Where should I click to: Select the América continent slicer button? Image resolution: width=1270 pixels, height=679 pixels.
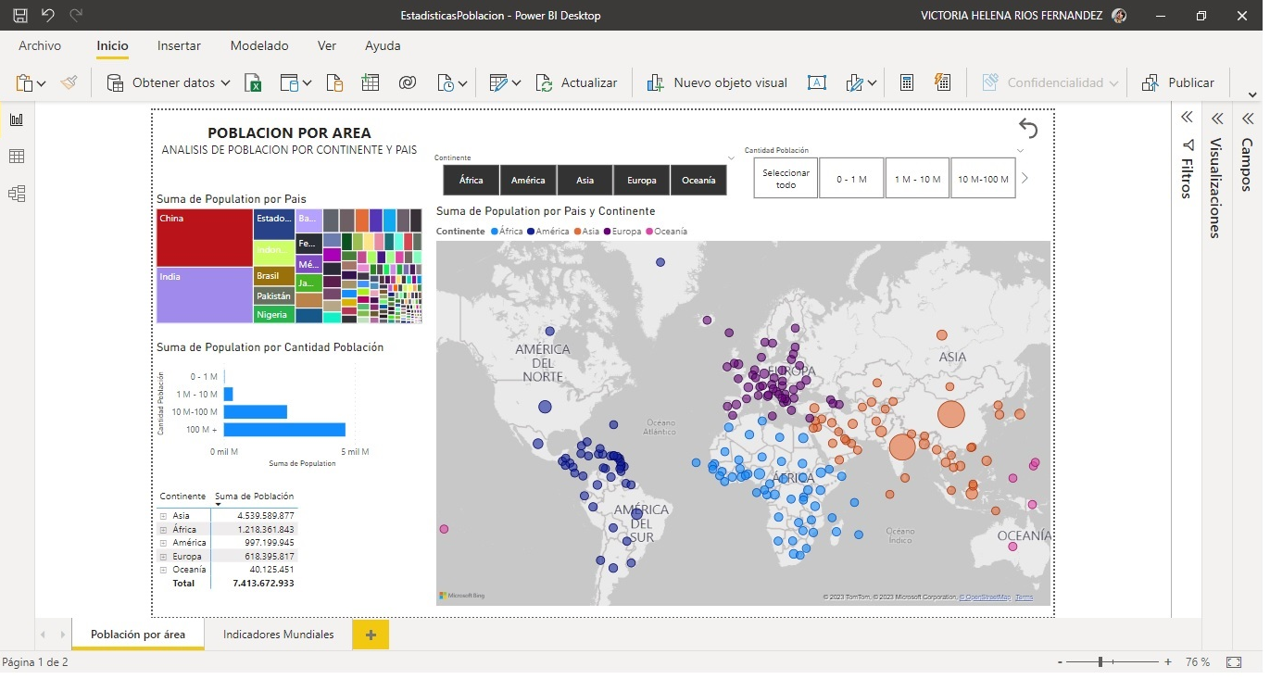527,180
